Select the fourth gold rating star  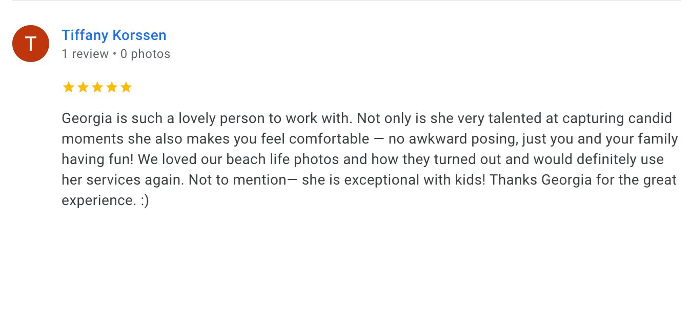[111, 87]
